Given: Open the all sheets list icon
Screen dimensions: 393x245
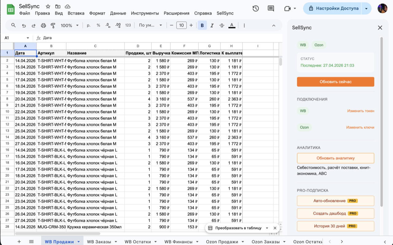Looking at the screenshot, I should click(x=31, y=242).
